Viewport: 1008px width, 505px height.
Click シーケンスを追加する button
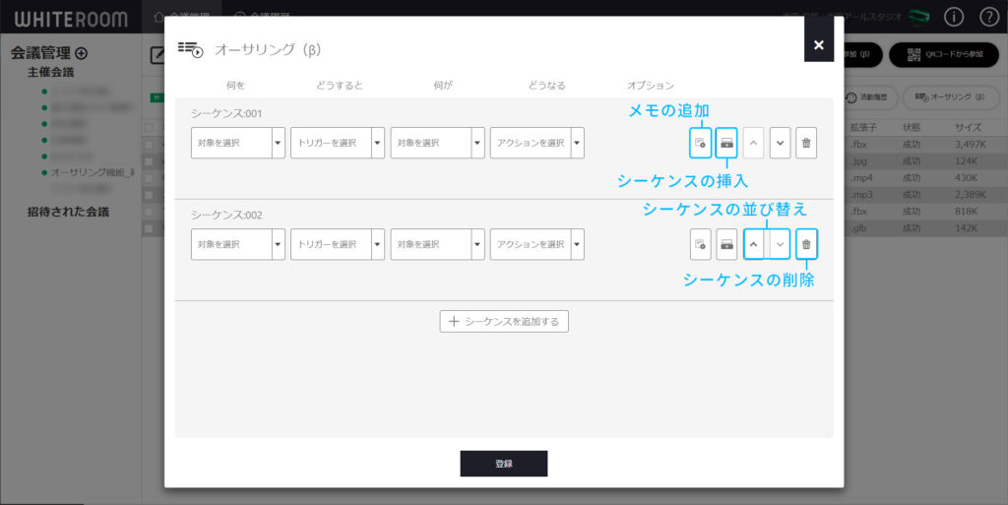click(504, 321)
